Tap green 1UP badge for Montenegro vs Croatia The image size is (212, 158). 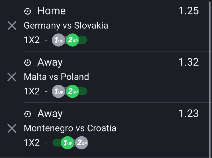67,143
